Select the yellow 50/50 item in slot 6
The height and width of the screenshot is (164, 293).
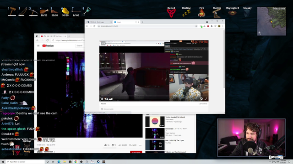click(x=65, y=11)
